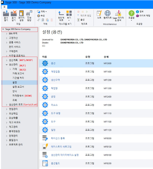Select 관리 서비스 in the tree
Image resolution: width=153 pixels, height=169 pixels.
[15, 47]
